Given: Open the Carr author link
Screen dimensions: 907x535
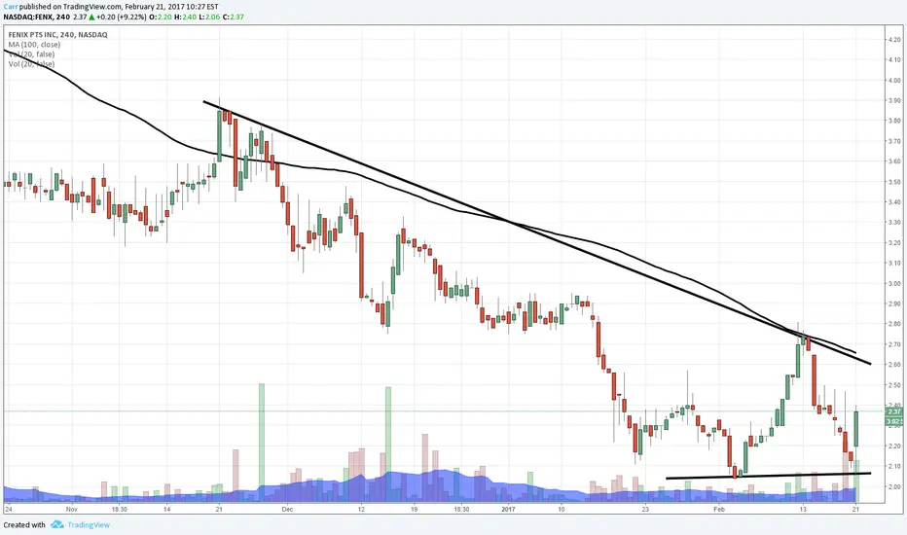Looking at the screenshot, I should [11, 7].
